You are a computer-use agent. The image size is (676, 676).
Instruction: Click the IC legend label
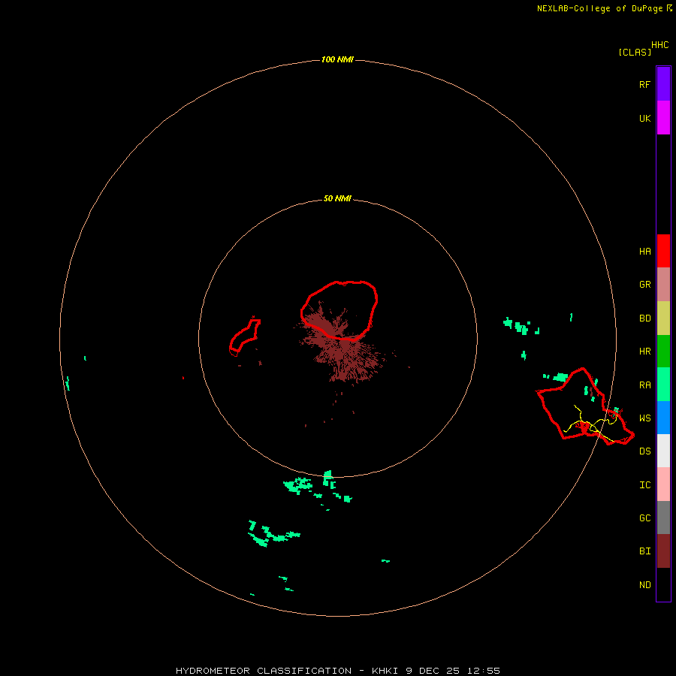pos(644,485)
